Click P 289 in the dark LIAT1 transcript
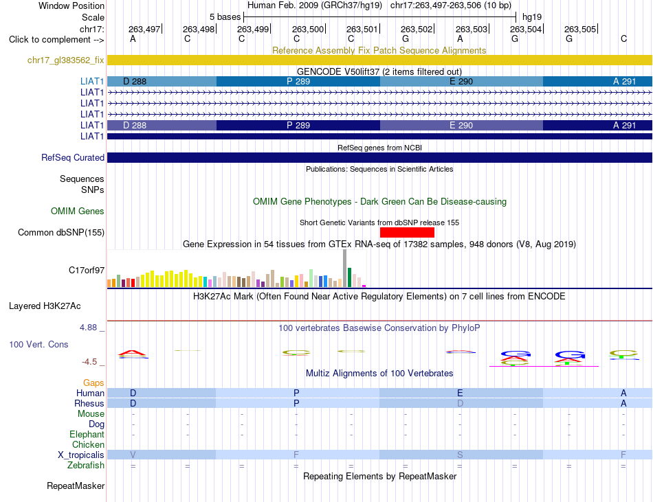653x502 pixels. pos(298,125)
